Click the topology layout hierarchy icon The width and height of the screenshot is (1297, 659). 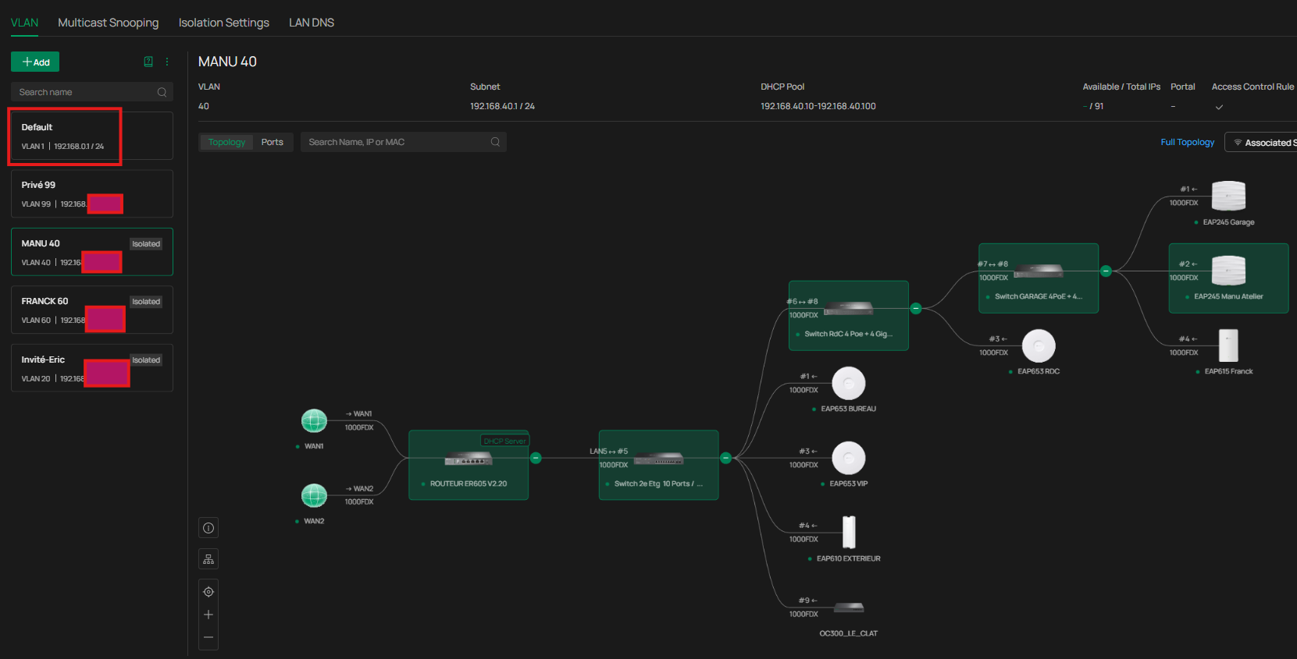click(208, 559)
